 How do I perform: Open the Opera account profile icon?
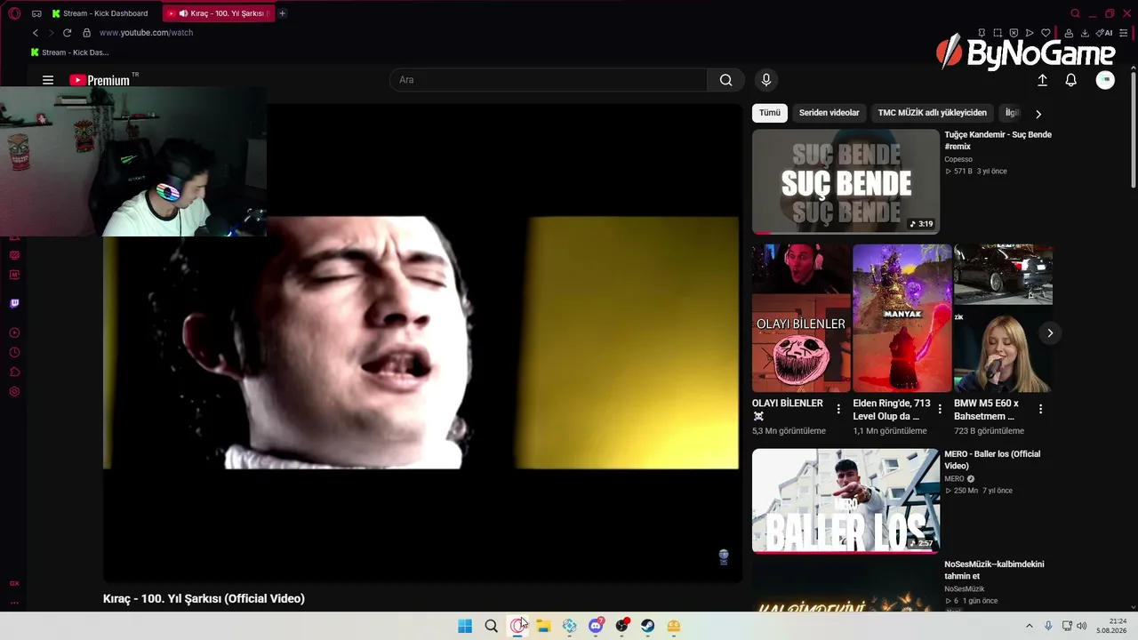(x=1068, y=33)
